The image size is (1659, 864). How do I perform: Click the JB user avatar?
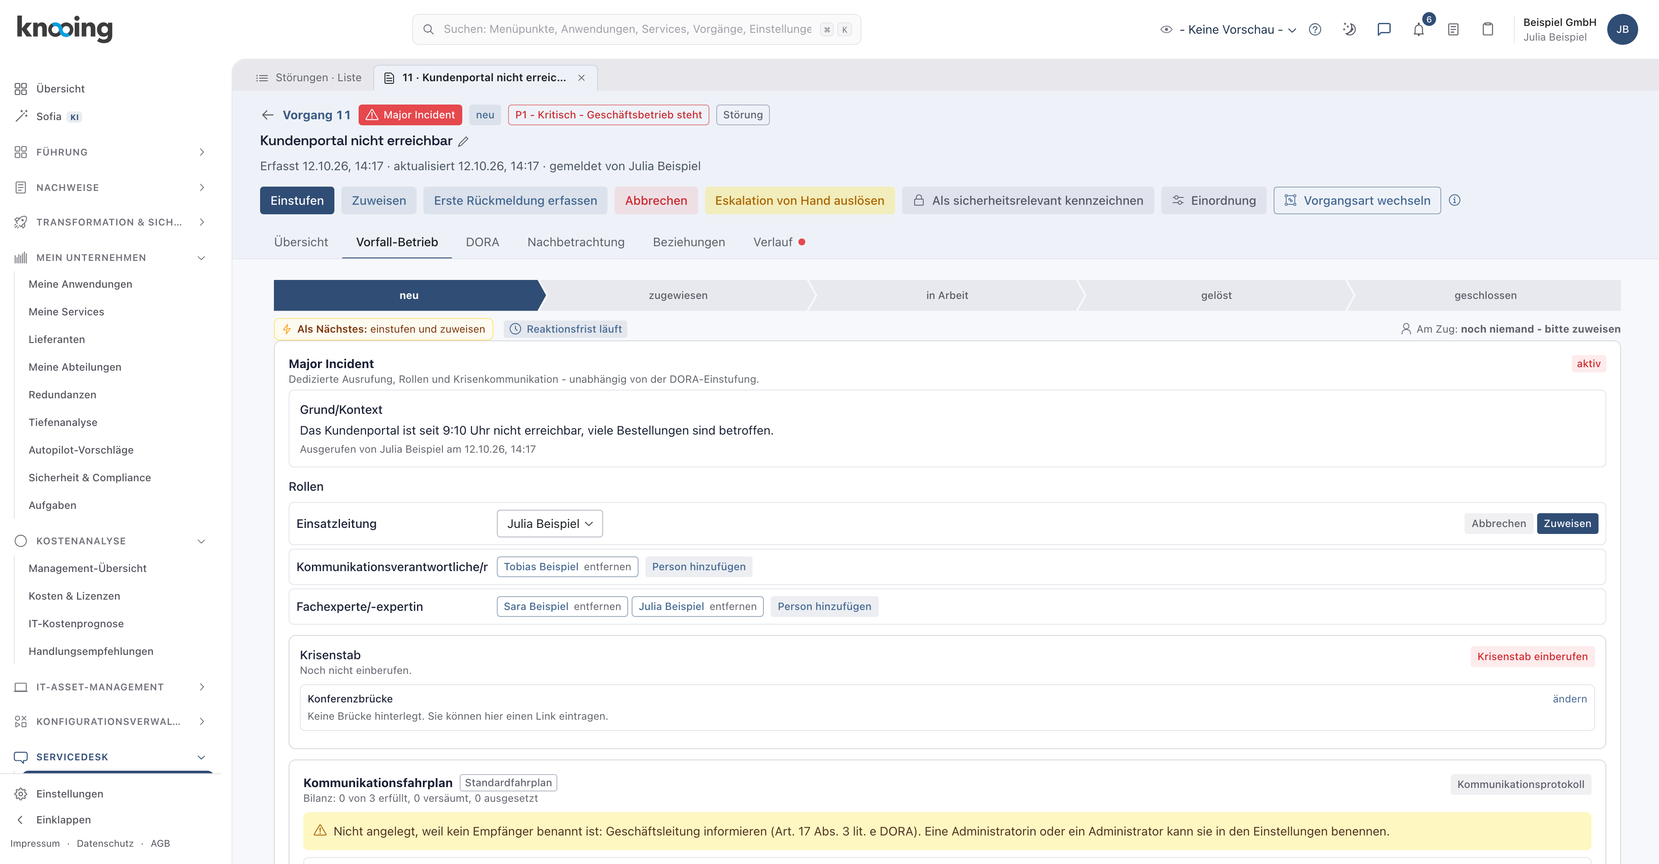pyautogui.click(x=1622, y=30)
